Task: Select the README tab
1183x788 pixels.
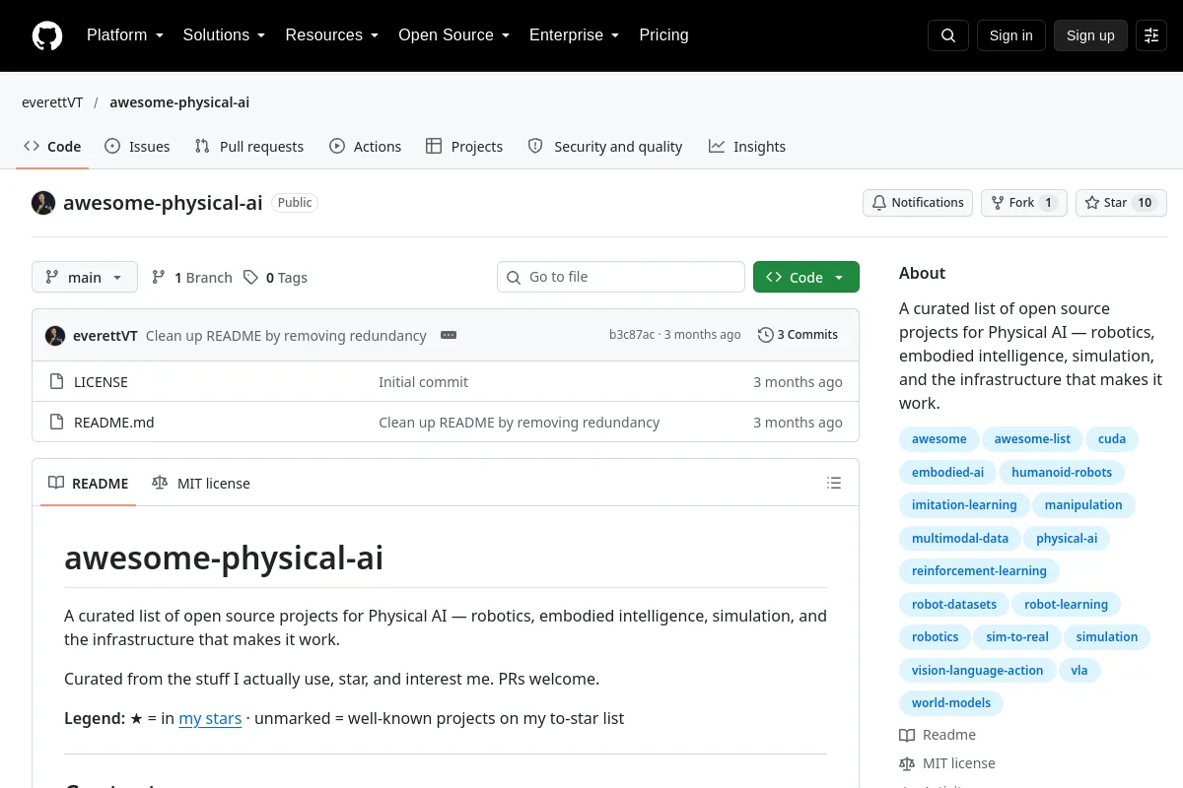Action: point(89,484)
